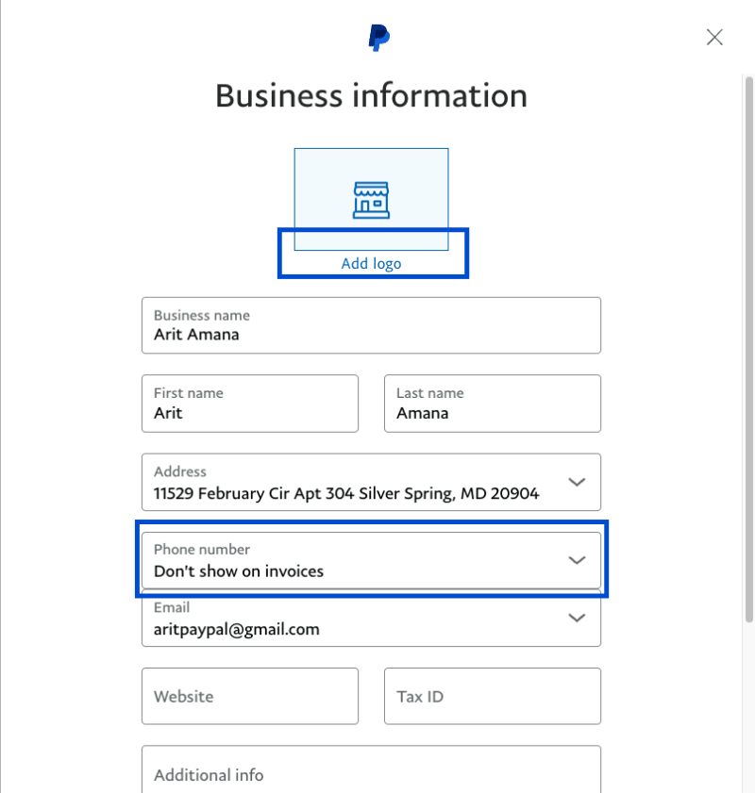Focus the First name field containing Arit
755x793 pixels.
(x=249, y=404)
